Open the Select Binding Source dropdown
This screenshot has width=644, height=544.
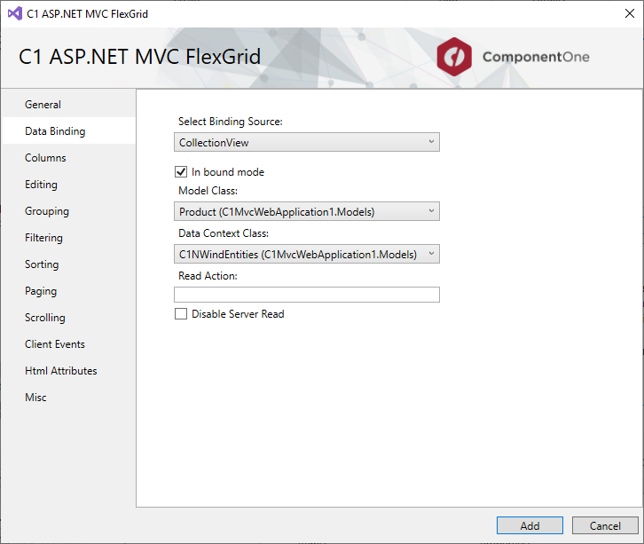(306, 142)
